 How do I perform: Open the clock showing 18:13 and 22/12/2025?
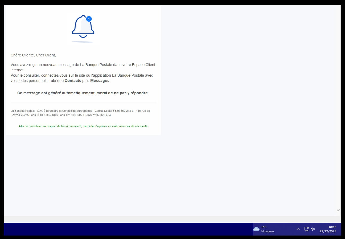328,229
